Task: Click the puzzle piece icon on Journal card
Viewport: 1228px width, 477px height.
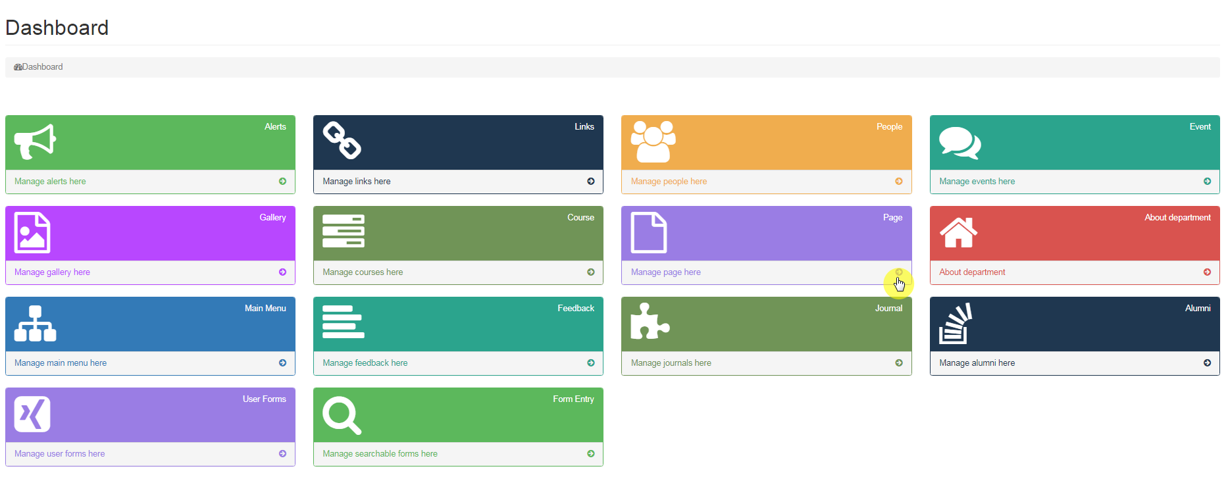Action: click(650, 322)
